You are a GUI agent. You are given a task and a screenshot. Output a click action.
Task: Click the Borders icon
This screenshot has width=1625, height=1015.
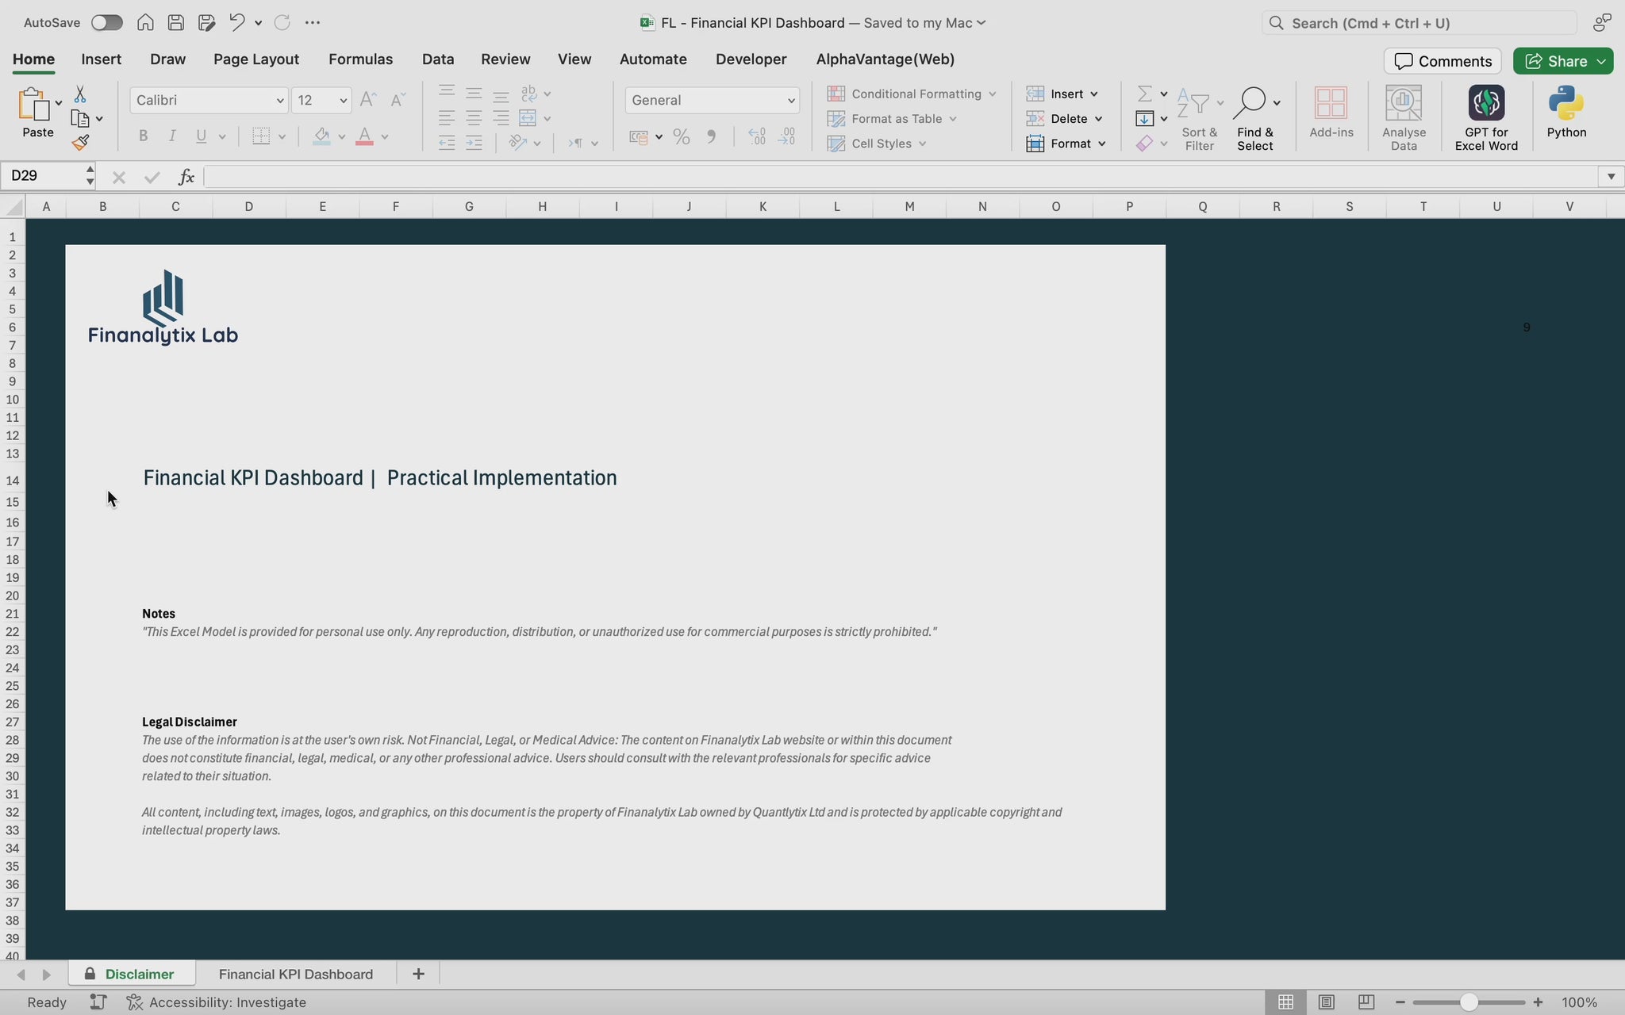[261, 136]
